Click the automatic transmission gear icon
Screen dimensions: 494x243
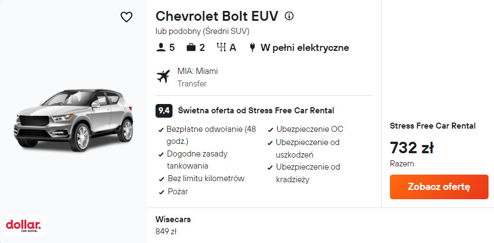tap(221, 48)
